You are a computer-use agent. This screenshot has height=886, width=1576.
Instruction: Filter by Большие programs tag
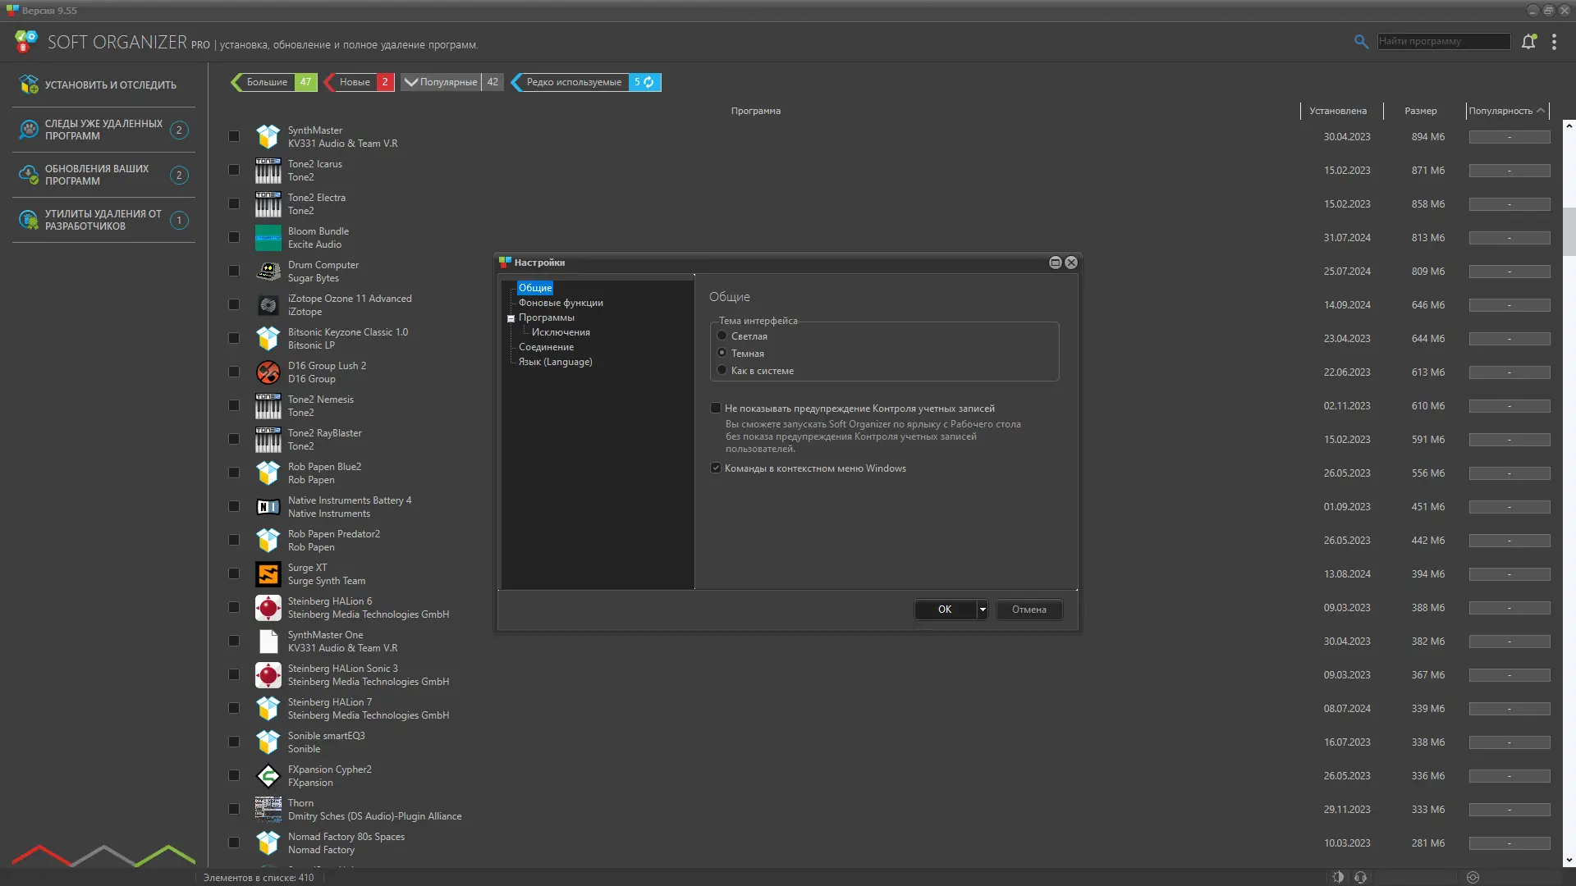tap(267, 82)
